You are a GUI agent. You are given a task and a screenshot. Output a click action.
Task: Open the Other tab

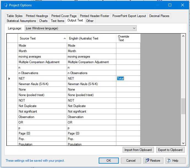90,21
